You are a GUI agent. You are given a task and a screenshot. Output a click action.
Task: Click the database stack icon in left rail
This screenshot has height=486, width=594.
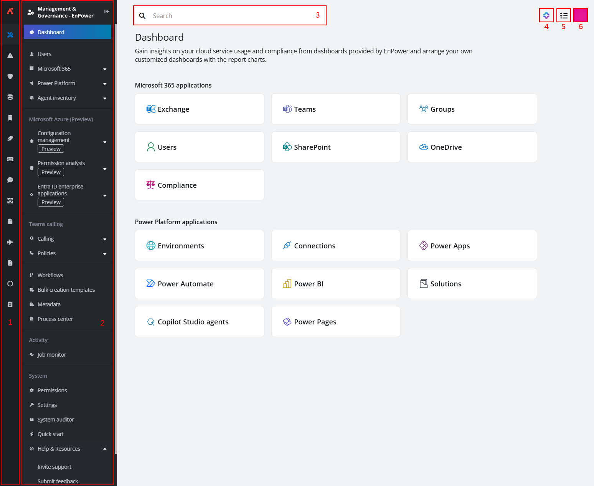[x=10, y=97]
